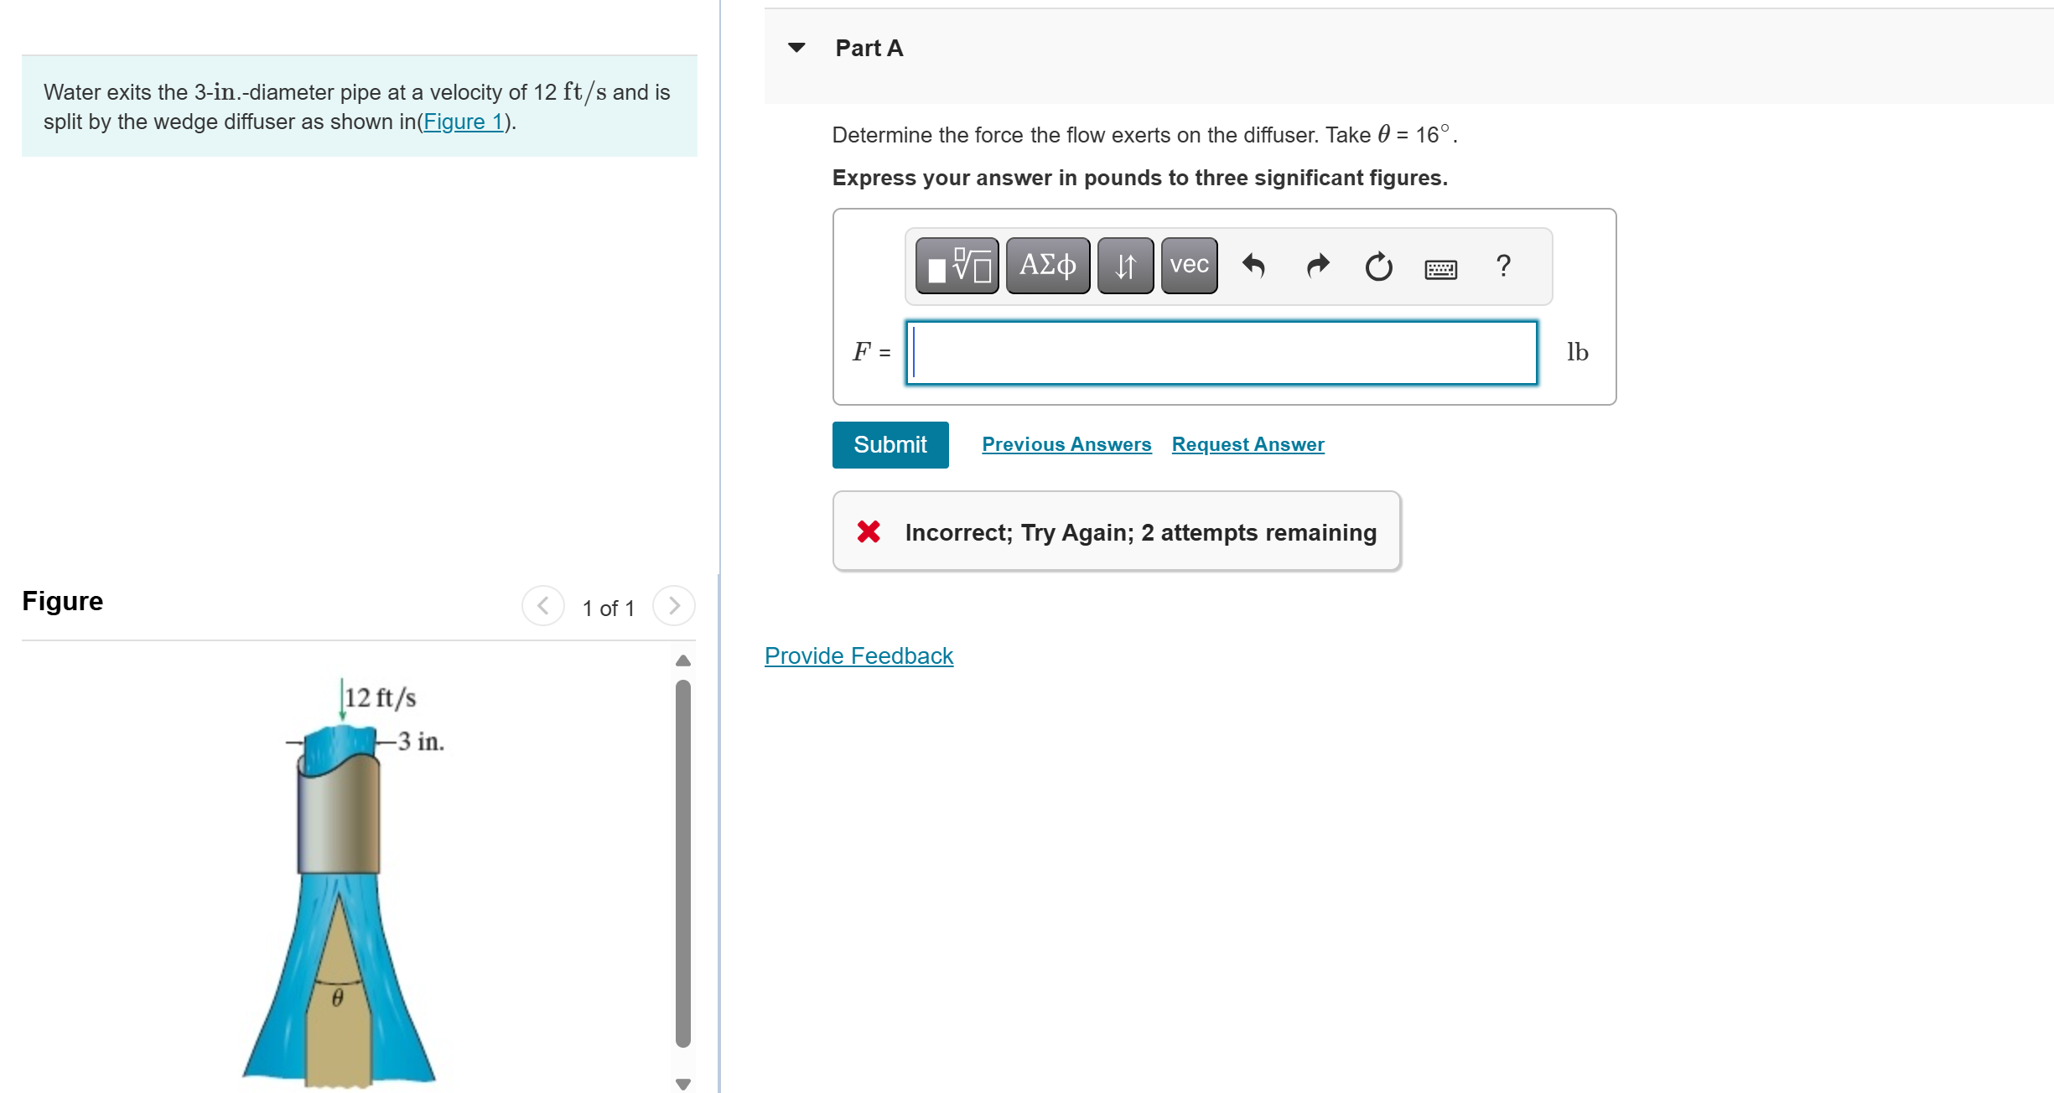Open the math templates fraction/root tool

pyautogui.click(x=957, y=266)
